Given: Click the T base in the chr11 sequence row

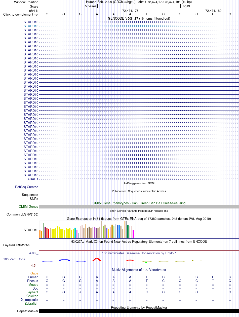Looking at the screenshot, I should [147, 14].
